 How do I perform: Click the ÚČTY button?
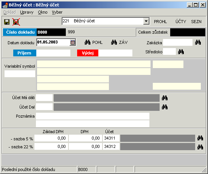point(181,22)
